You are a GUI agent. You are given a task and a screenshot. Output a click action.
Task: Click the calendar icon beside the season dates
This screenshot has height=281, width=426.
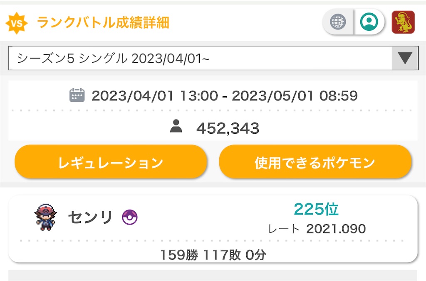pos(77,95)
